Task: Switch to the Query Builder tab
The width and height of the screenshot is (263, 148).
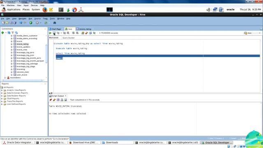Action: (x=69, y=38)
